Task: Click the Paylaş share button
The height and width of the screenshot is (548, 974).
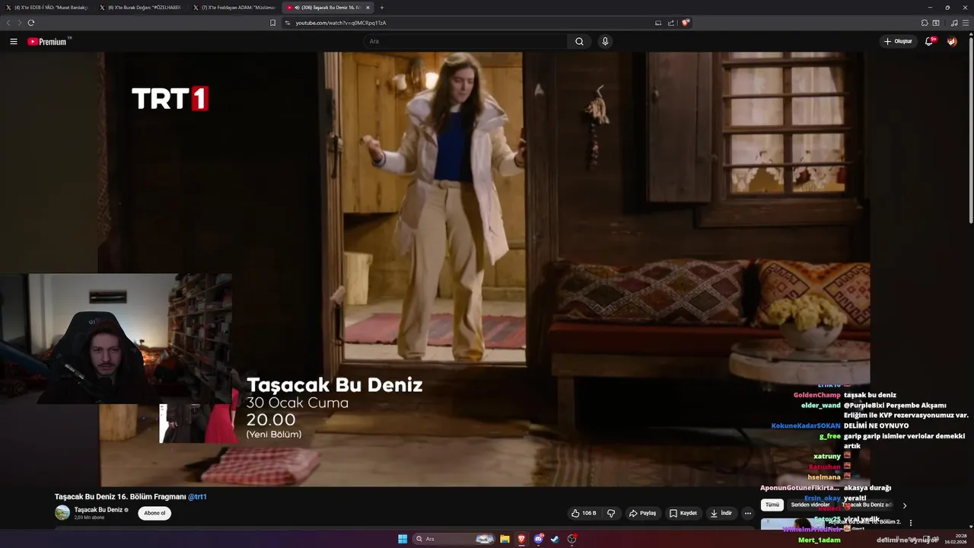Action: click(642, 513)
